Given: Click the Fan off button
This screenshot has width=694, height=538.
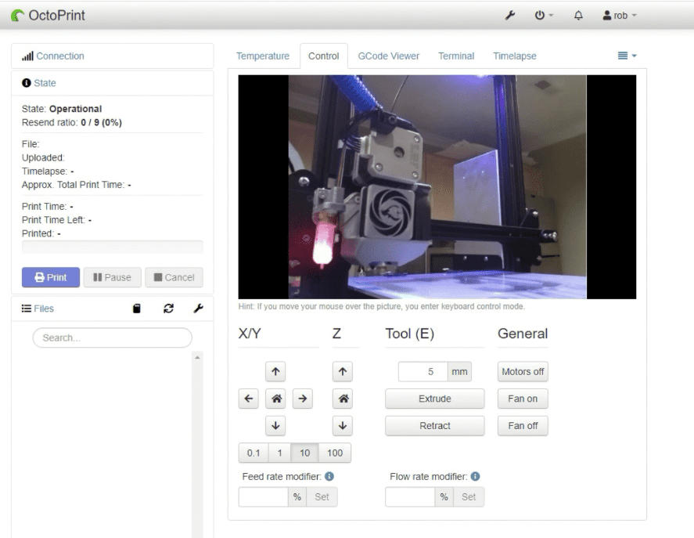Looking at the screenshot, I should point(523,425).
